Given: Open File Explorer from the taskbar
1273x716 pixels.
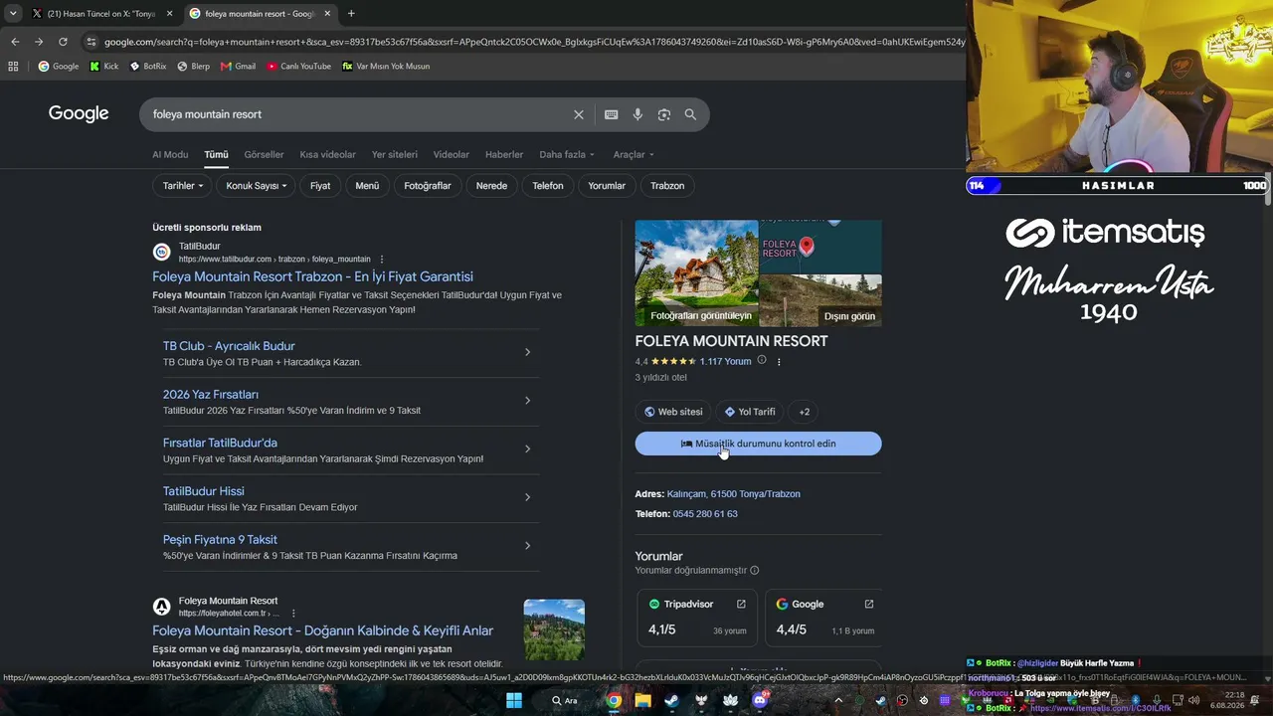Looking at the screenshot, I should click(x=643, y=701).
